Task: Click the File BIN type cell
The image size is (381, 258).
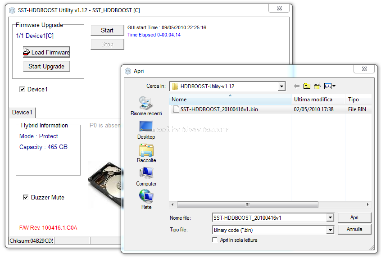Action: point(357,109)
